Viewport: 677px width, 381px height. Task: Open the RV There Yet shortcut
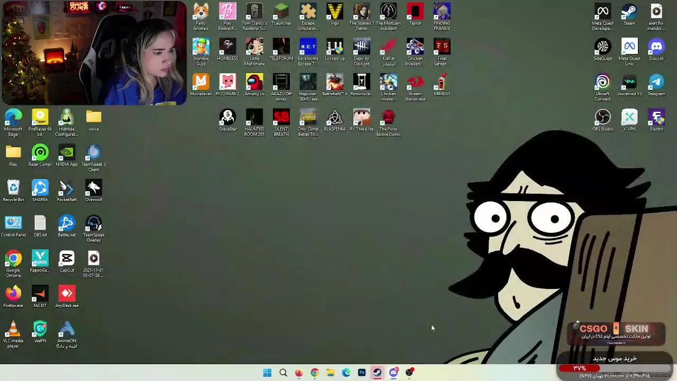pos(361,121)
